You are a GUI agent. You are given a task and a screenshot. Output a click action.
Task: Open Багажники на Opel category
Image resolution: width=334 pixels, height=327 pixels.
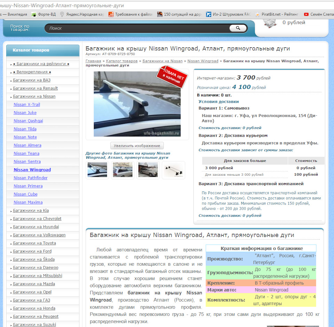(32, 292)
